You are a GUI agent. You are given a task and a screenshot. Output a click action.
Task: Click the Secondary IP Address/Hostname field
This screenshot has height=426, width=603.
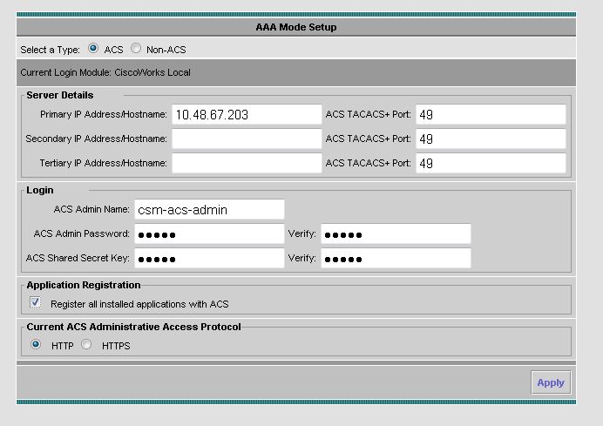coord(247,139)
